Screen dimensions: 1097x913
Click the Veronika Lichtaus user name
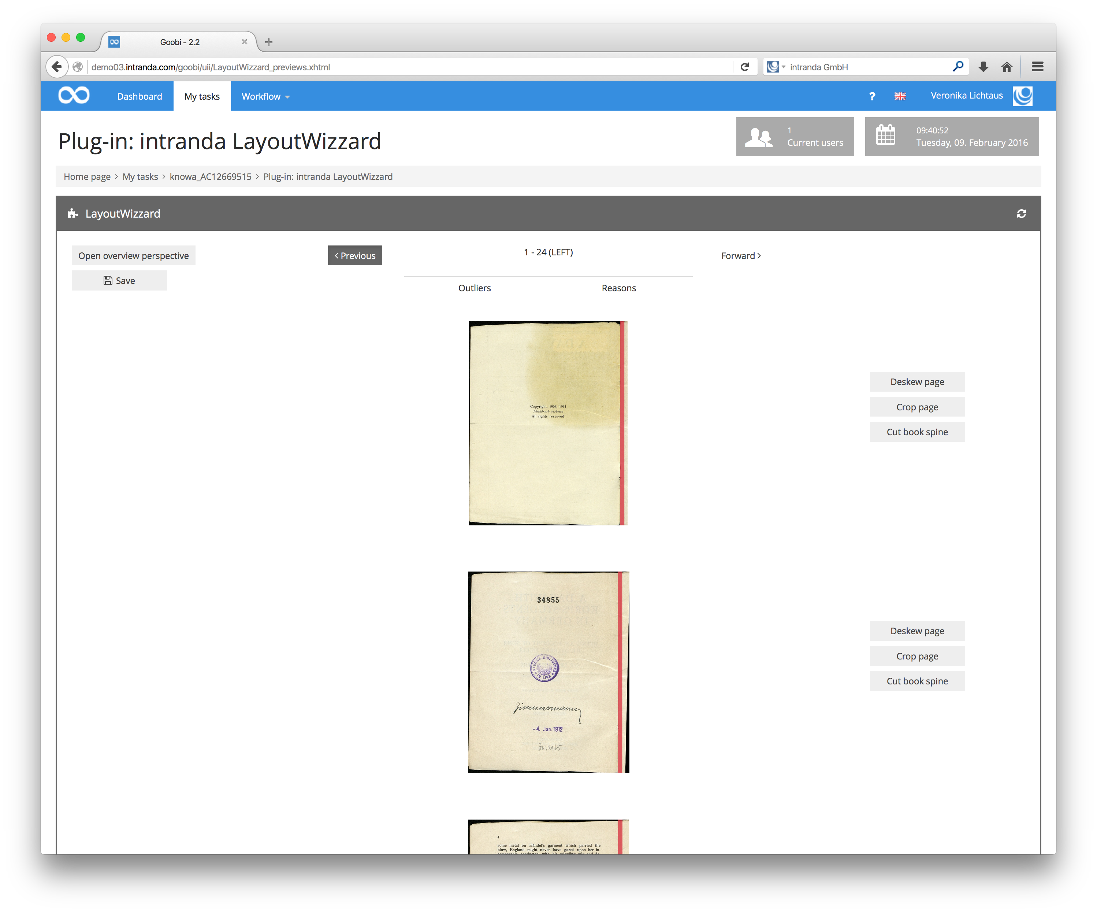tap(966, 96)
